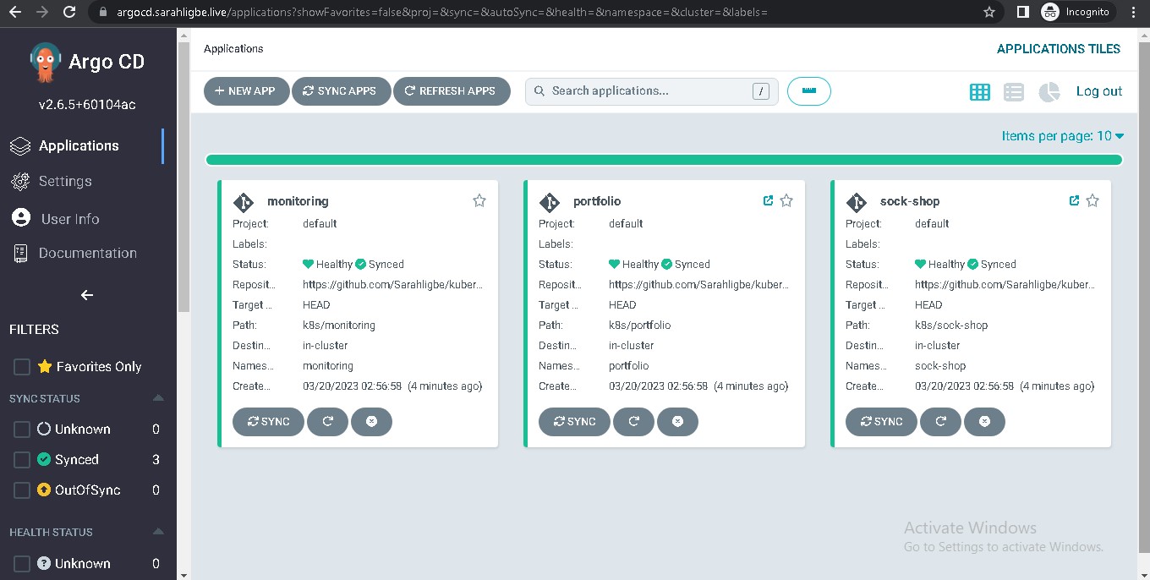This screenshot has height=580, width=1150.
Task: Delete the portfolio application
Action: (677, 422)
